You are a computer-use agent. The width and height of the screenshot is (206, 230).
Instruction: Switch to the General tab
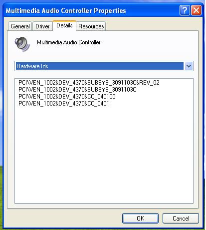coord(20,26)
